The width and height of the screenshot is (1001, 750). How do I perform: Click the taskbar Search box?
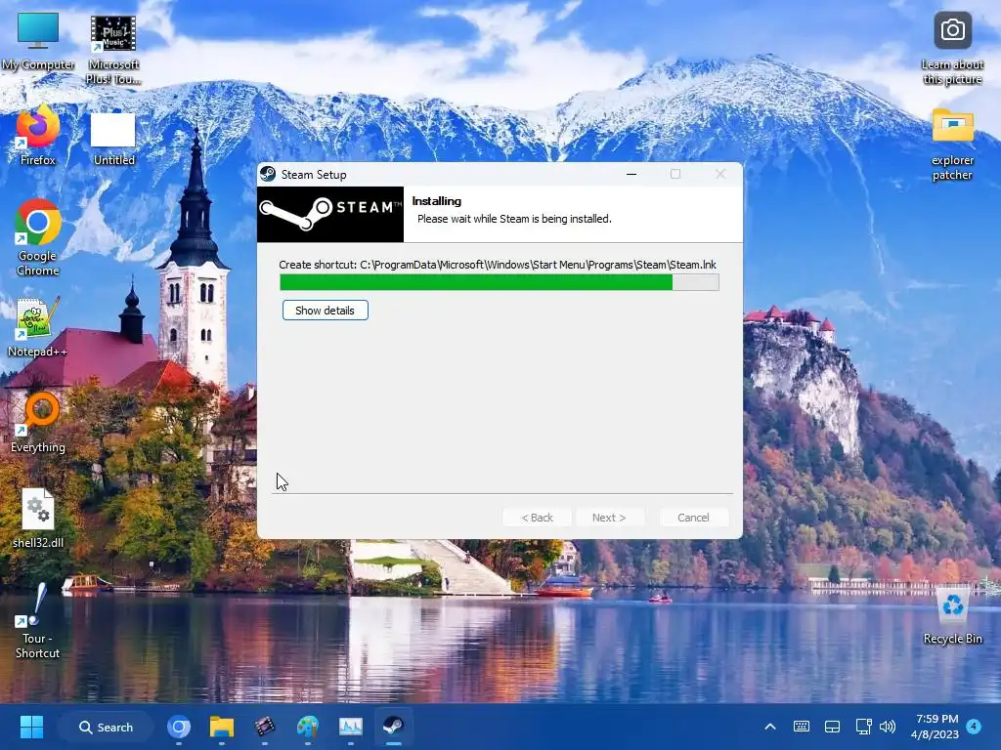click(x=106, y=727)
